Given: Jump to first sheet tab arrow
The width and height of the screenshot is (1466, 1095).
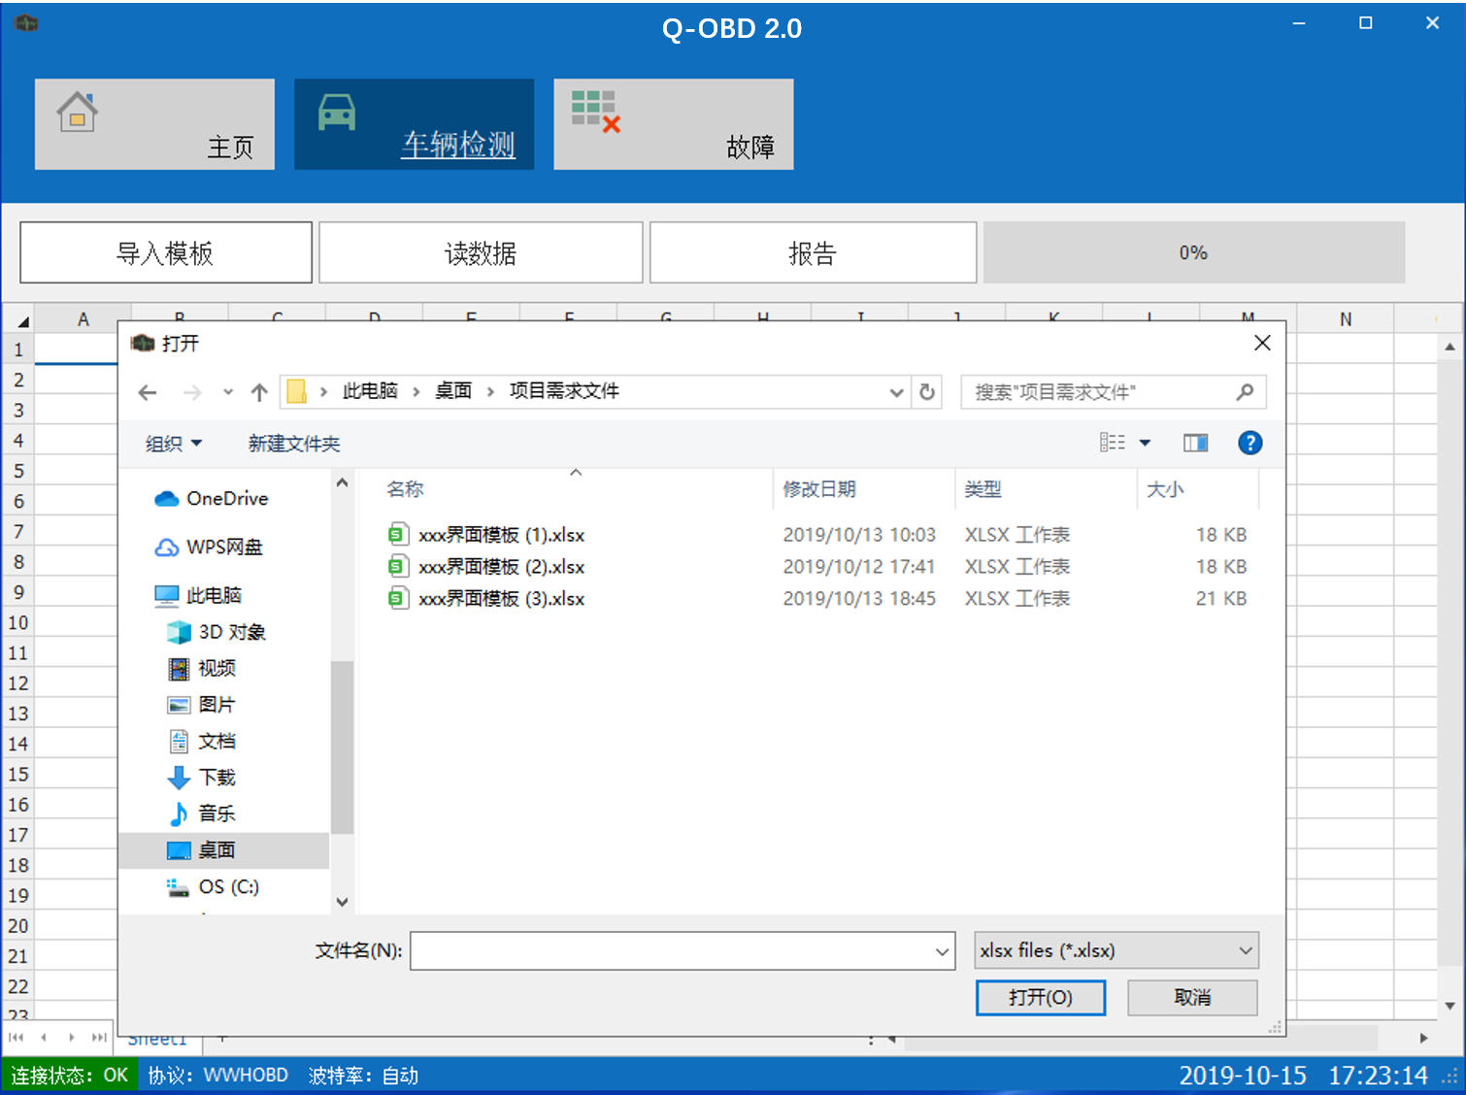Looking at the screenshot, I should tap(16, 1038).
